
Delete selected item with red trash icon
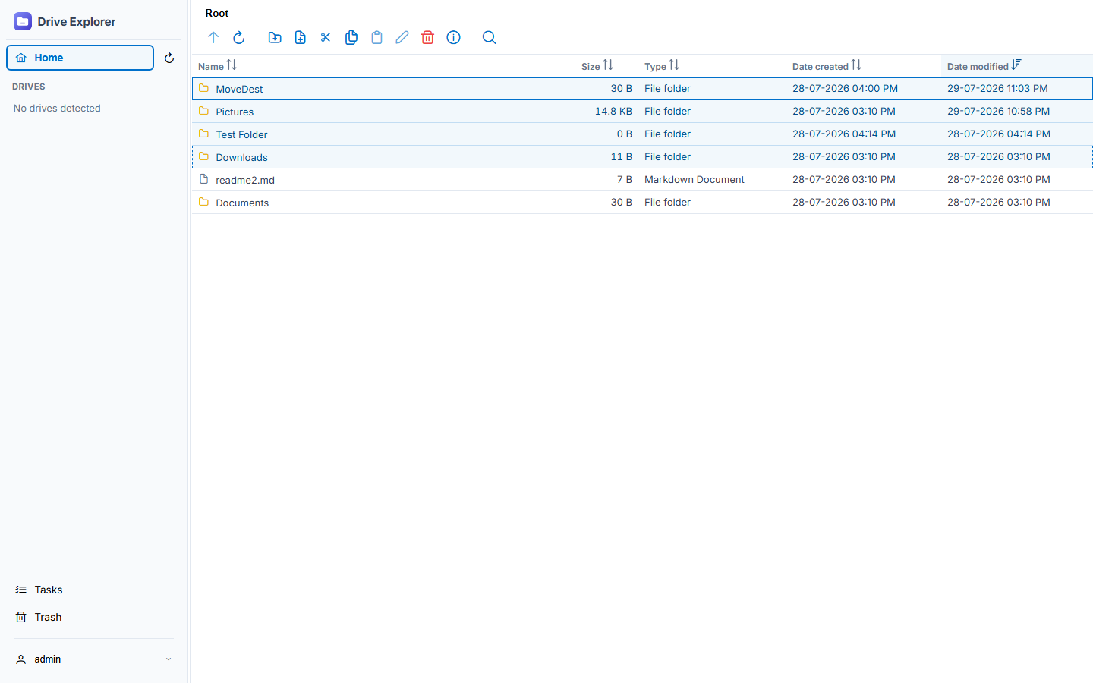tap(427, 37)
